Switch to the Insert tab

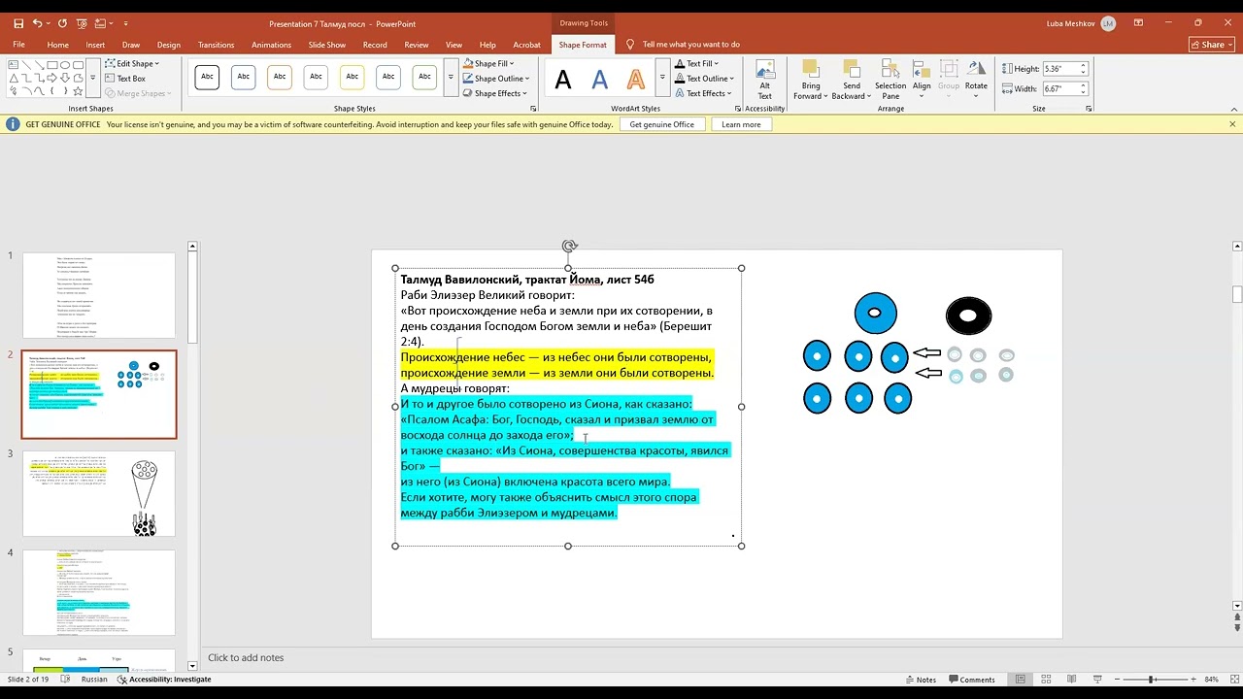click(x=95, y=45)
